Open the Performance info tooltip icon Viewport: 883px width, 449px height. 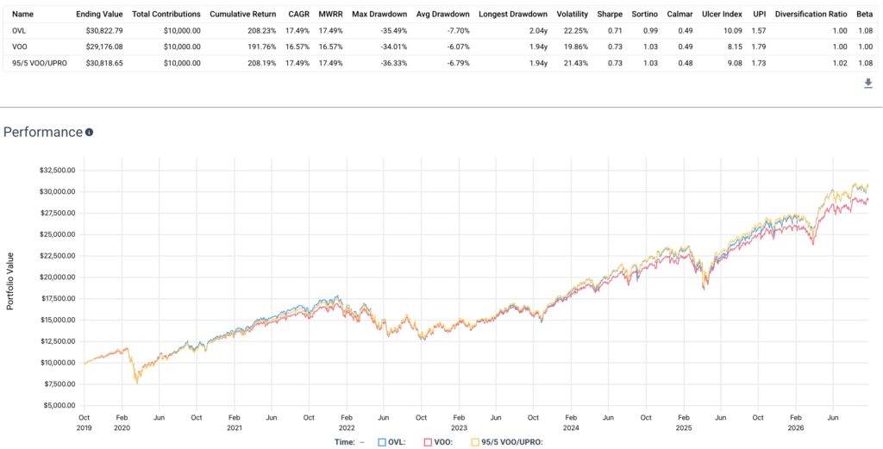[x=89, y=133]
